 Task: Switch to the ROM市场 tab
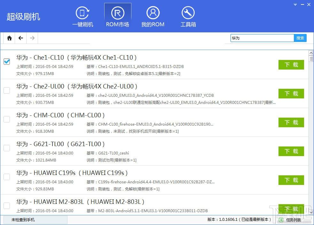point(118,17)
